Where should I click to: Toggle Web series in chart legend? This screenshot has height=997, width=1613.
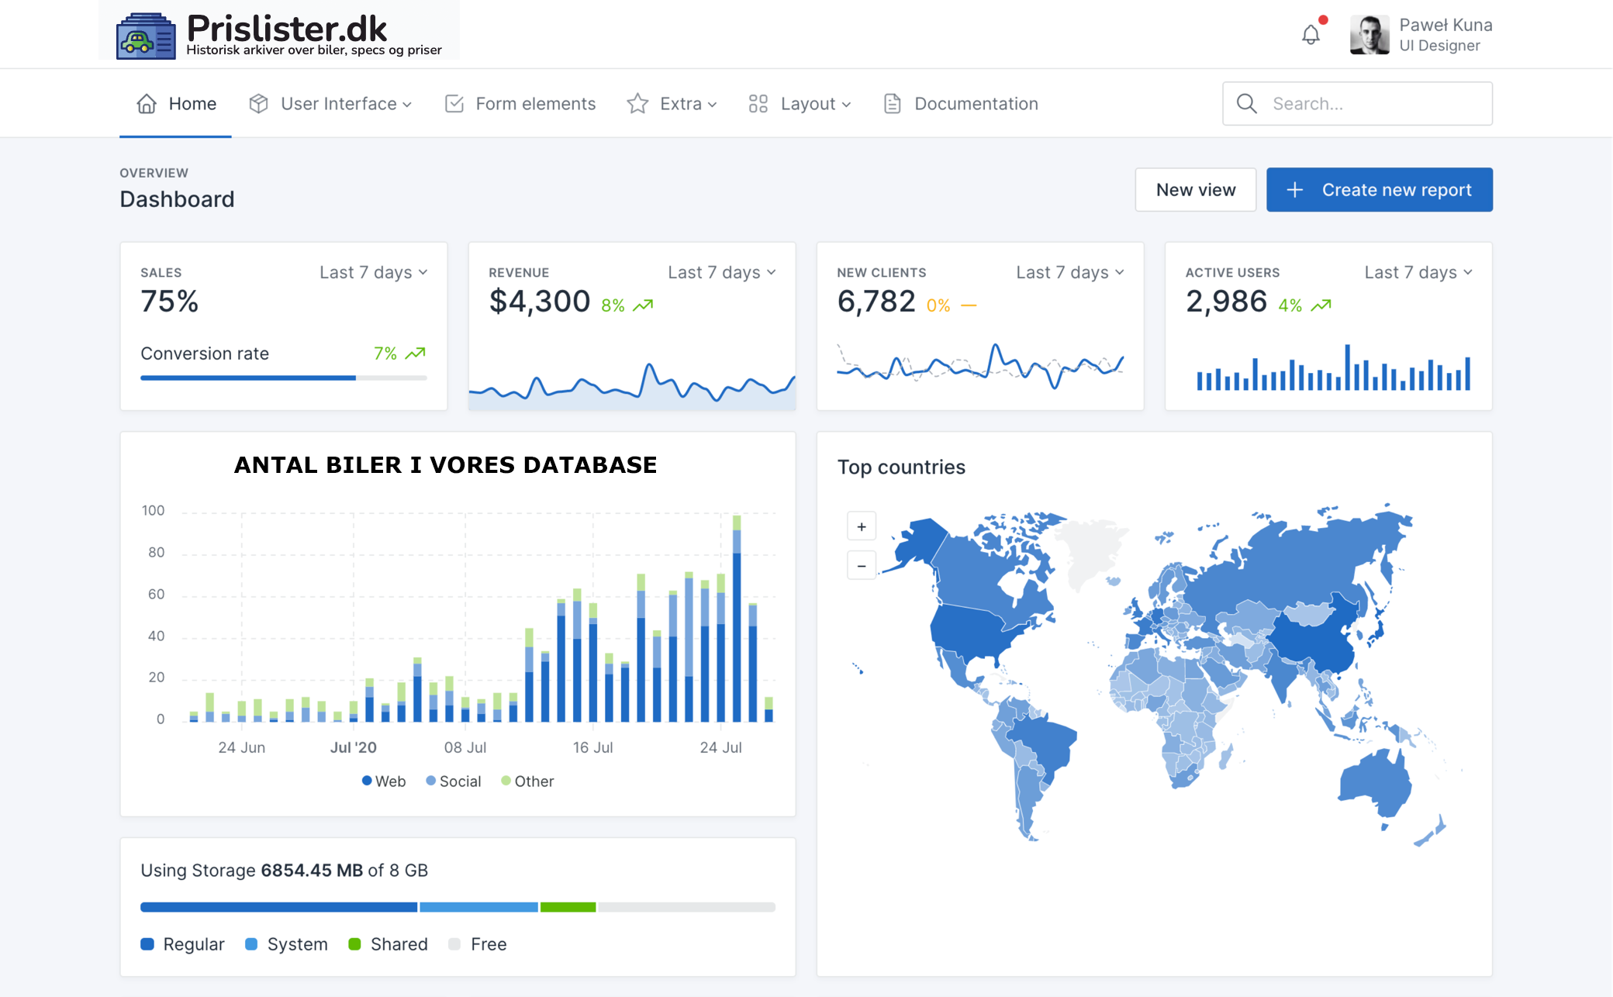[x=384, y=781]
